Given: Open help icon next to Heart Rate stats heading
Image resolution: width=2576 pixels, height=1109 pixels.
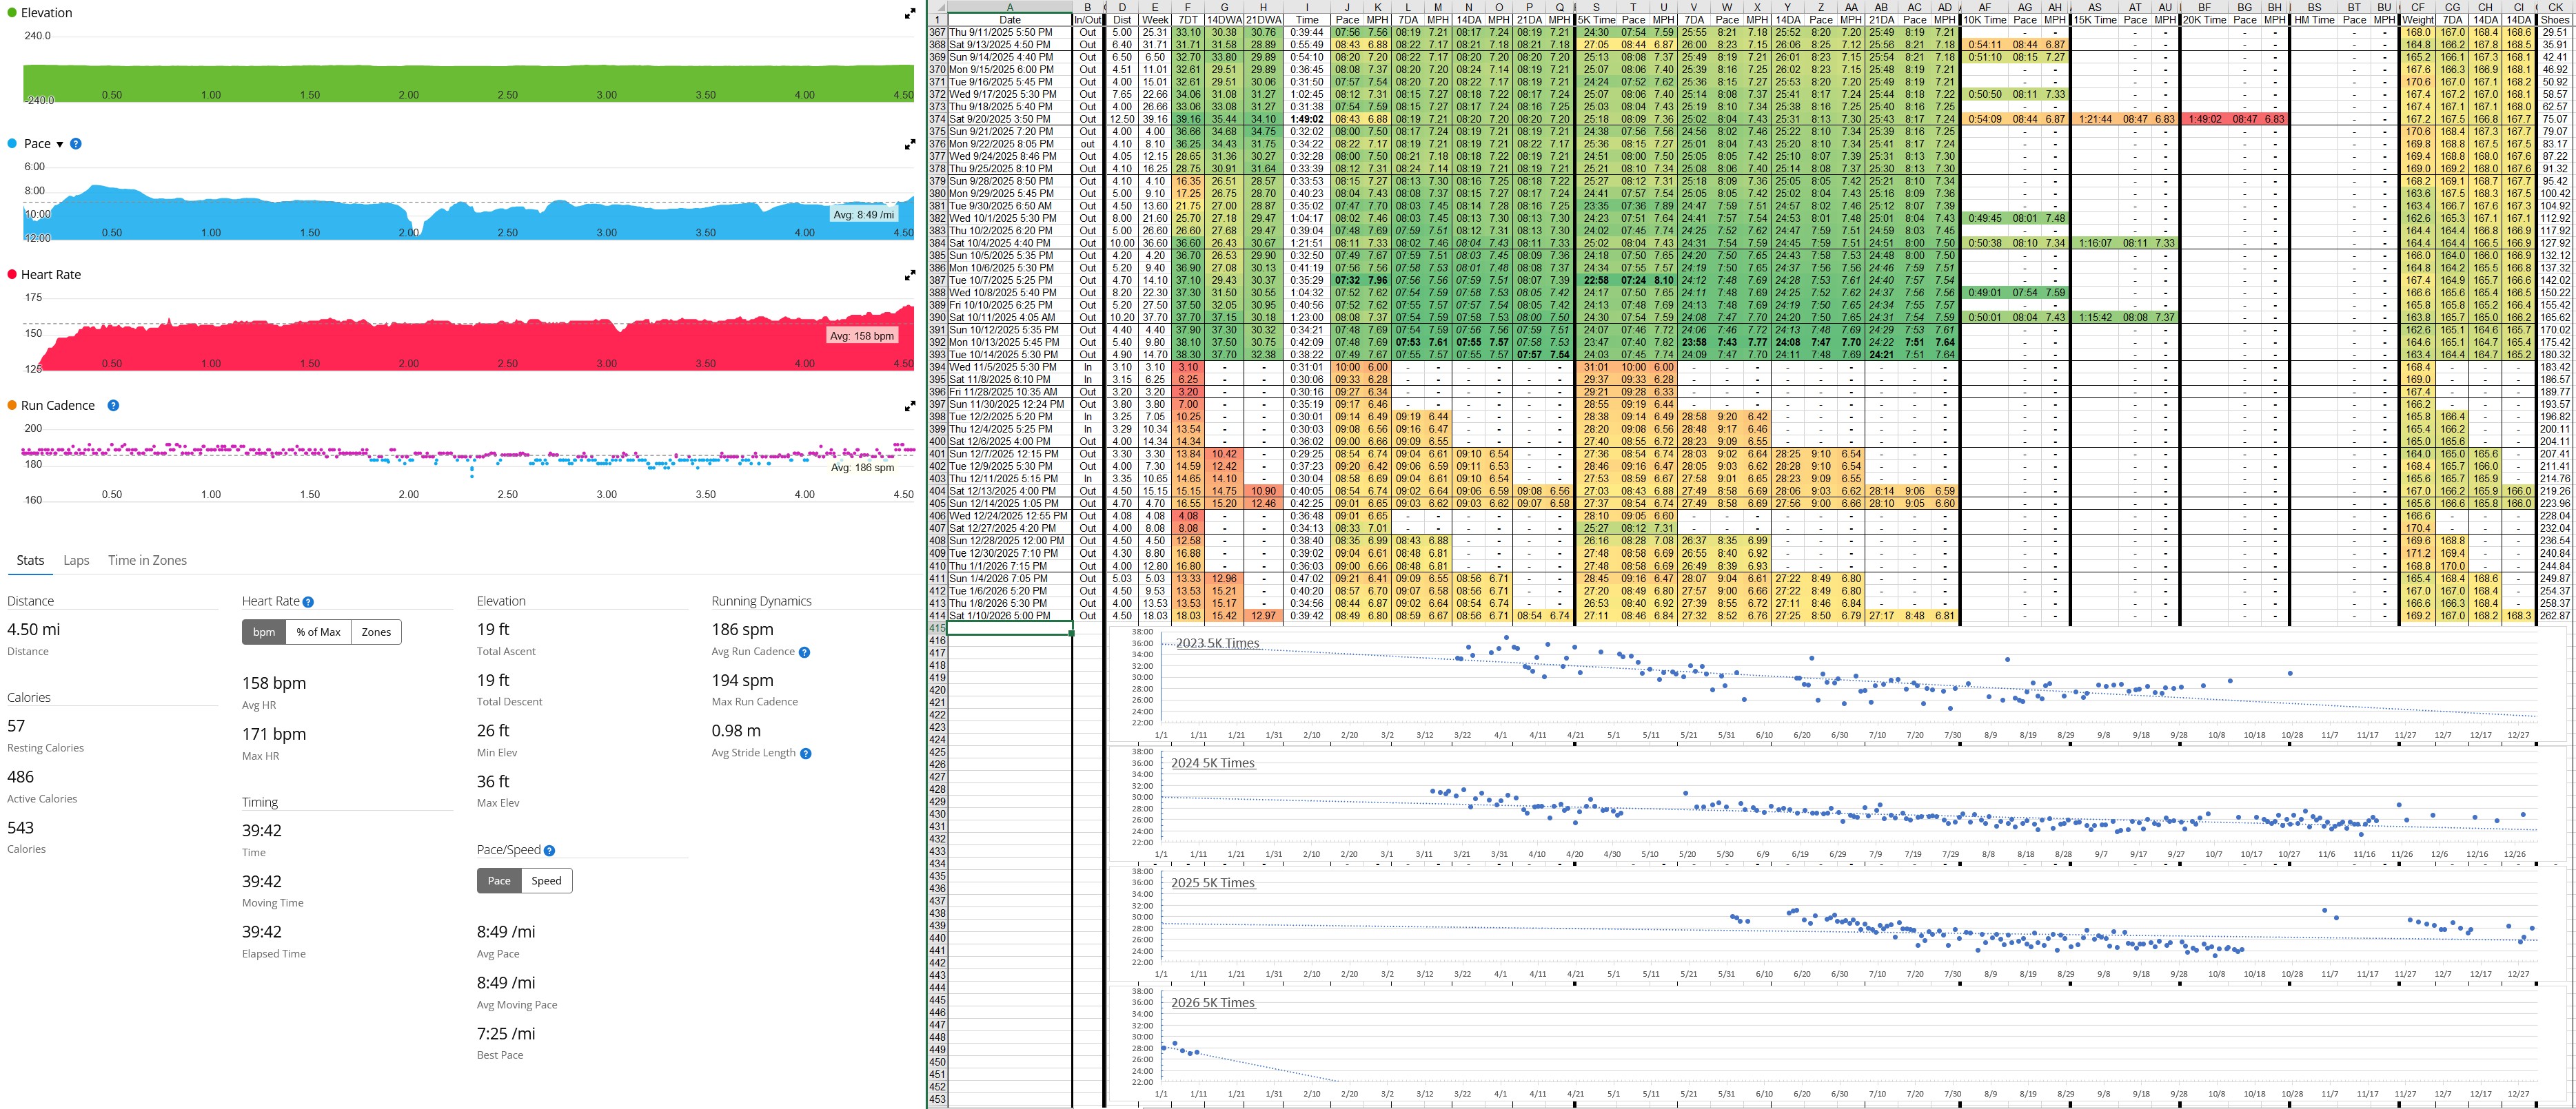Looking at the screenshot, I should 308,603.
